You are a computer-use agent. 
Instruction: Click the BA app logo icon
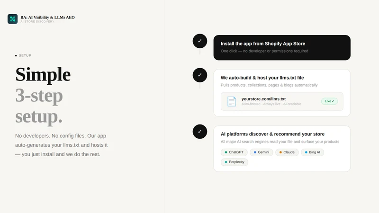pyautogui.click(x=13, y=19)
